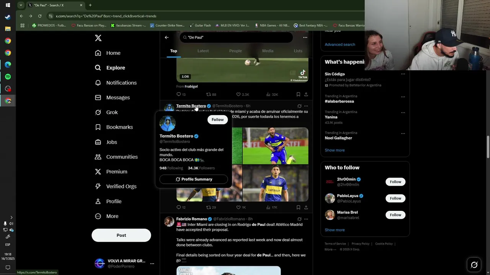
Task: Switch to the Media tab
Action: coord(268,51)
